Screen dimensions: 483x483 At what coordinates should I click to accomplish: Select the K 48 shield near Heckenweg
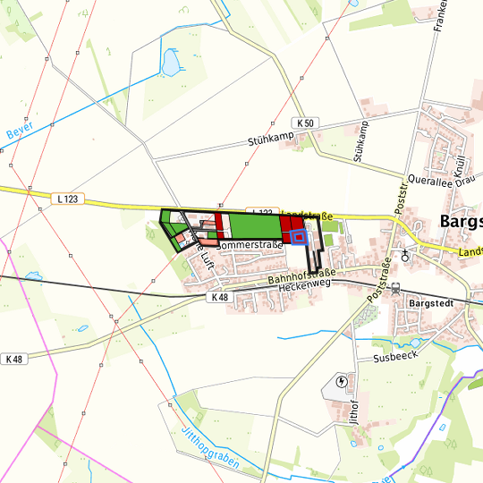(220, 297)
